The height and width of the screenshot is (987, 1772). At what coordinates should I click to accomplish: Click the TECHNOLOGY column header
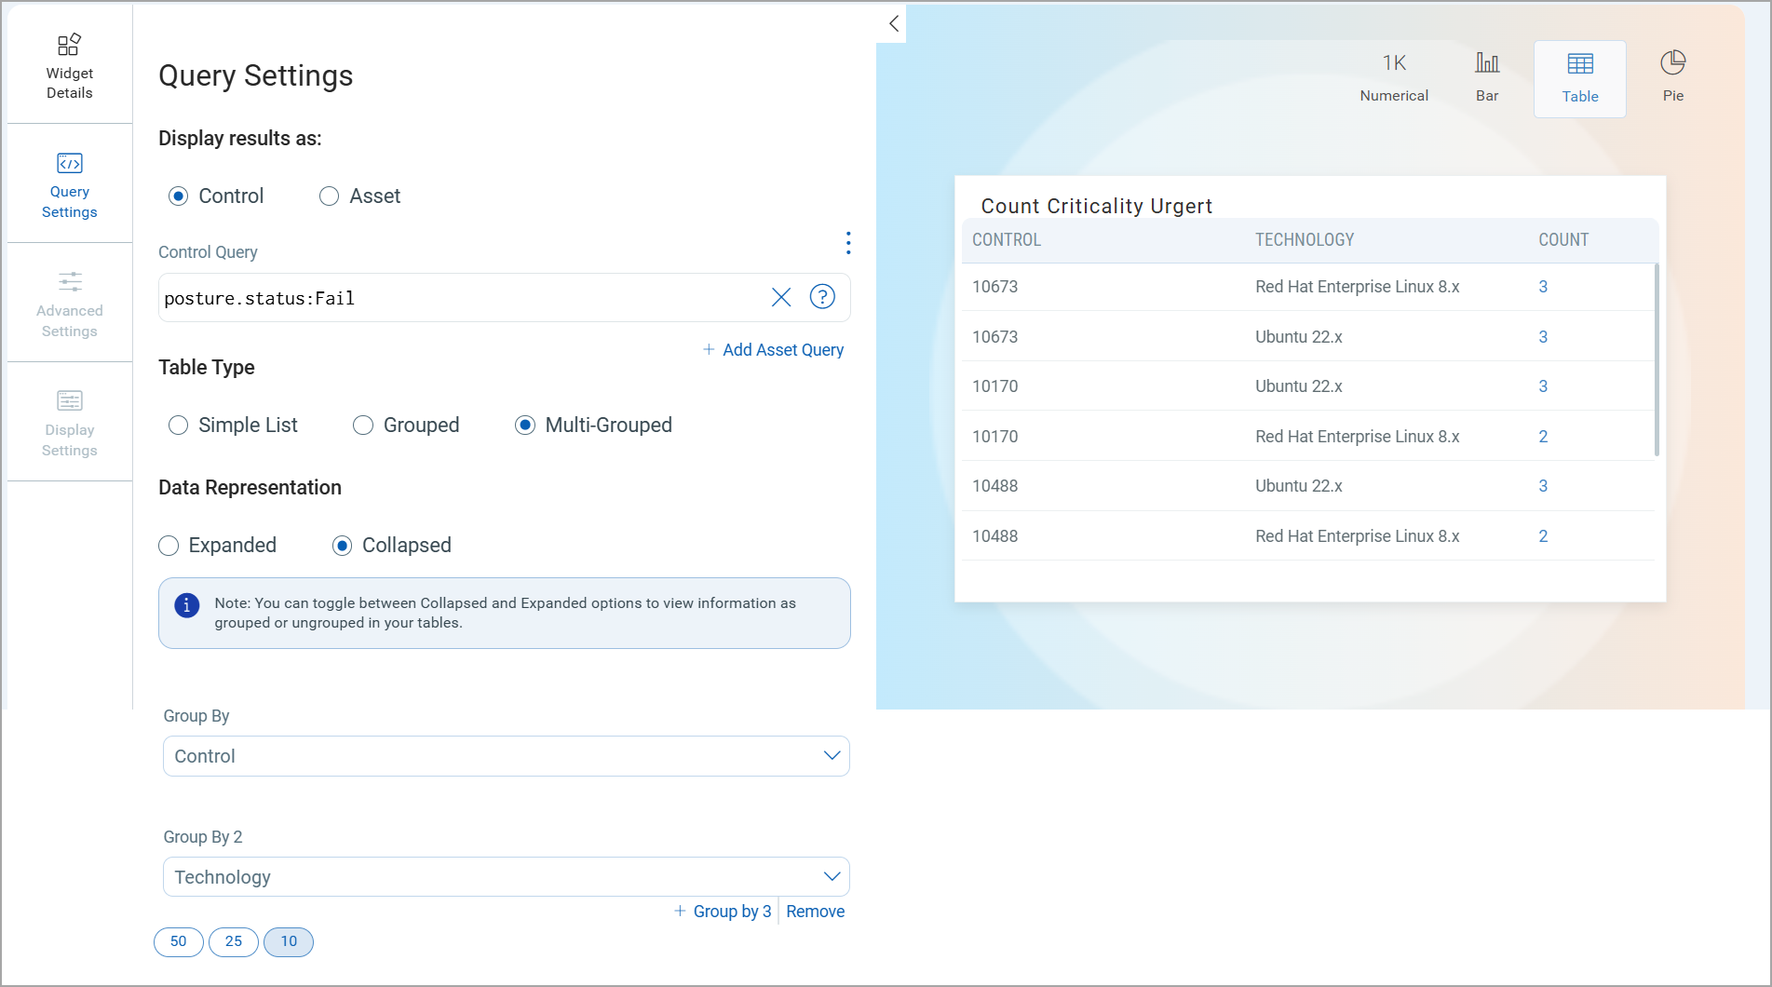(x=1305, y=240)
